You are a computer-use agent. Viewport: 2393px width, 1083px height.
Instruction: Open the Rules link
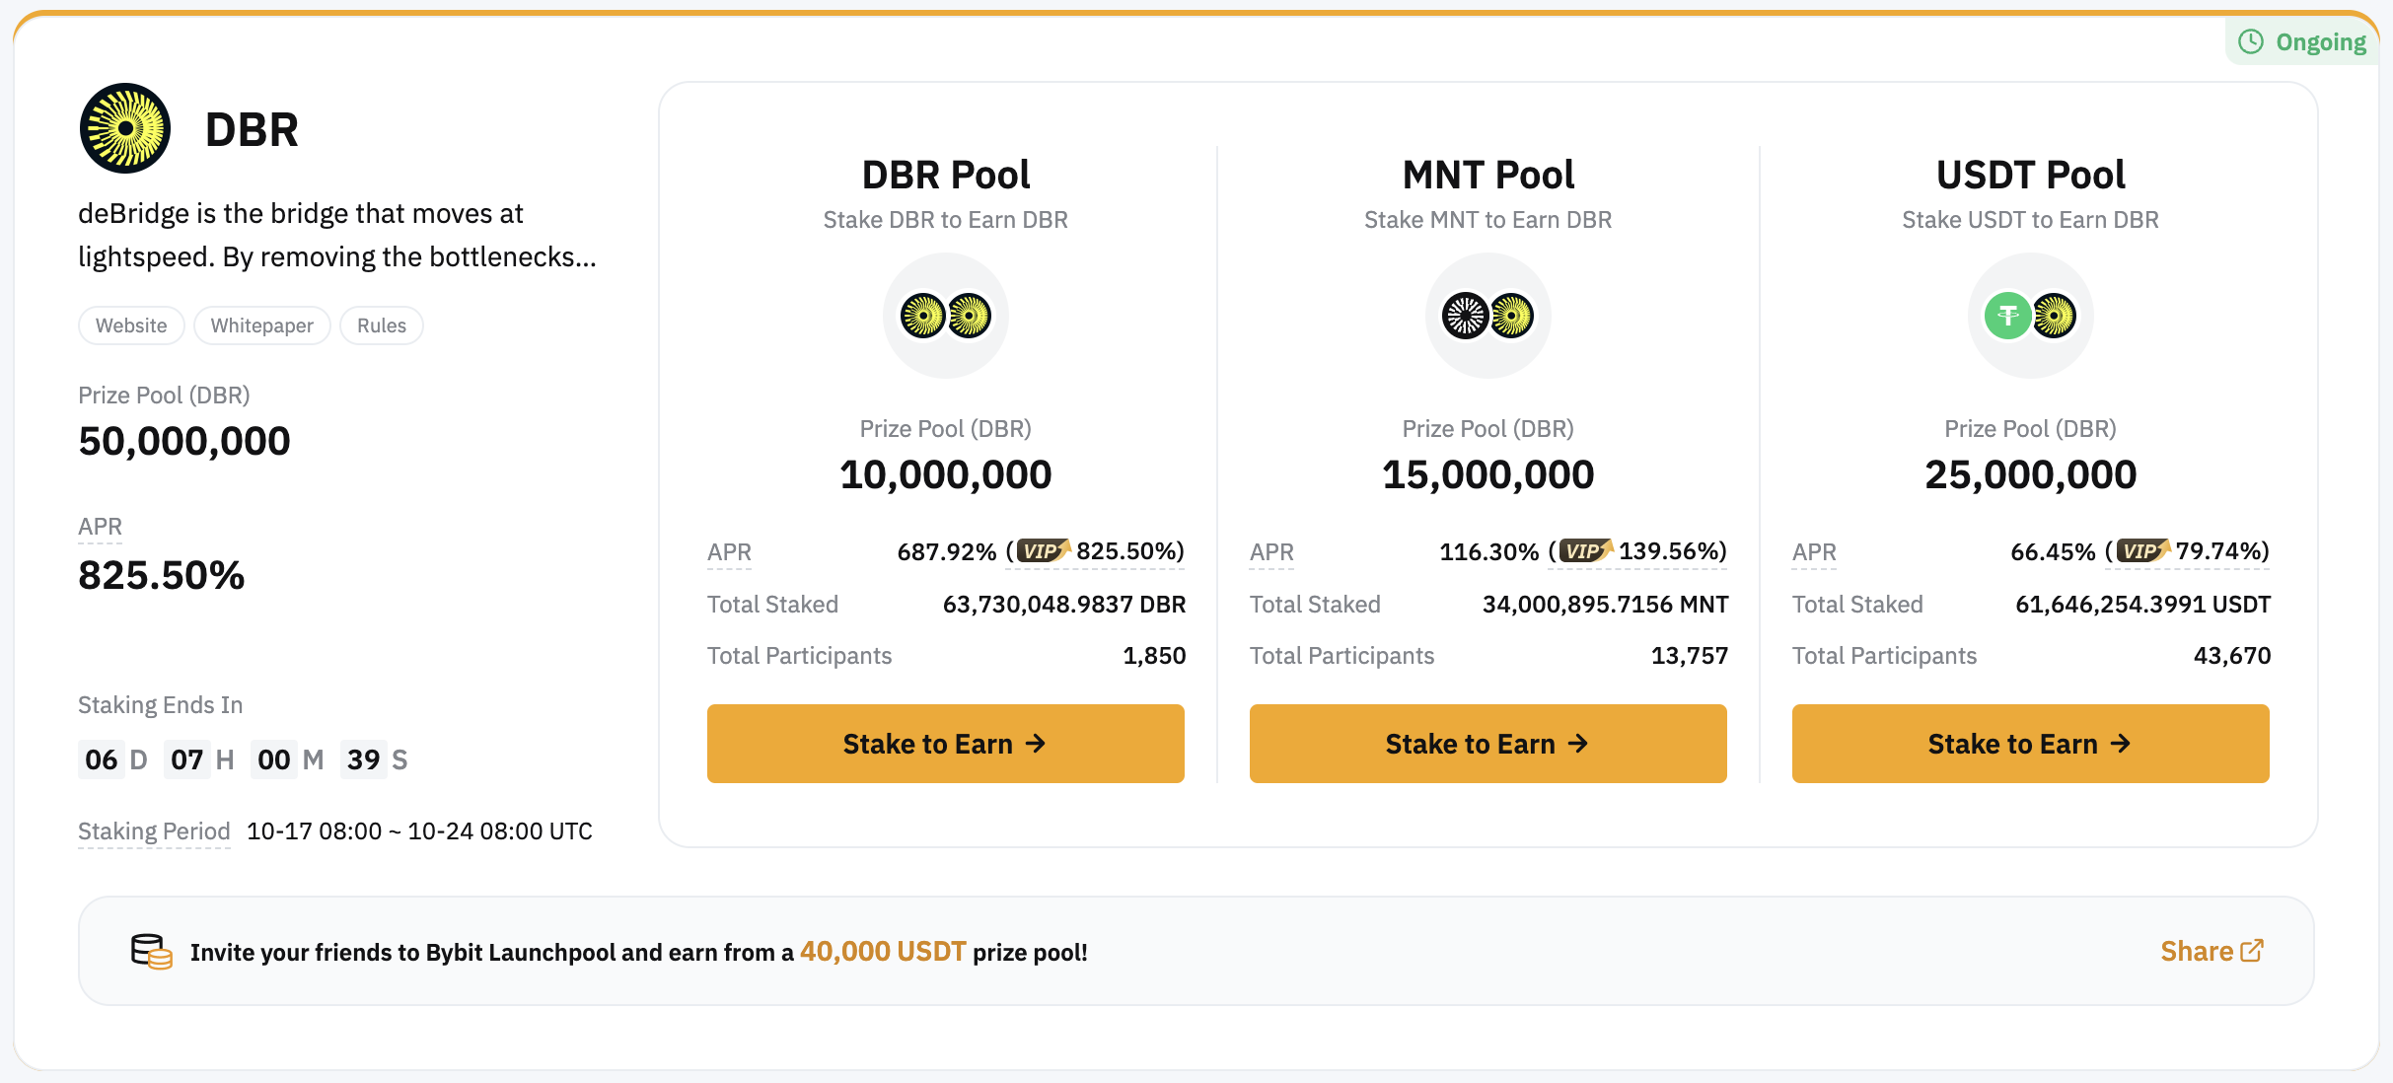click(381, 325)
